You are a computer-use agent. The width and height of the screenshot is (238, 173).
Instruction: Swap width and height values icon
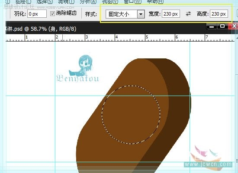(x=188, y=14)
